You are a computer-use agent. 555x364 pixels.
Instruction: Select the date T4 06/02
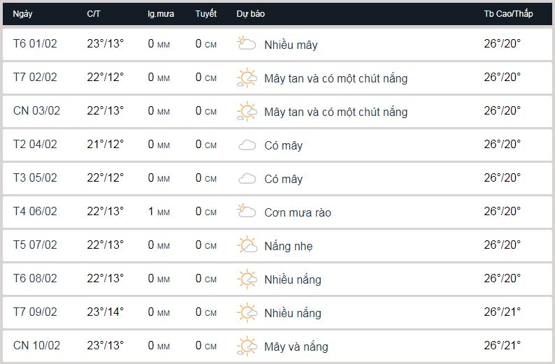35,211
